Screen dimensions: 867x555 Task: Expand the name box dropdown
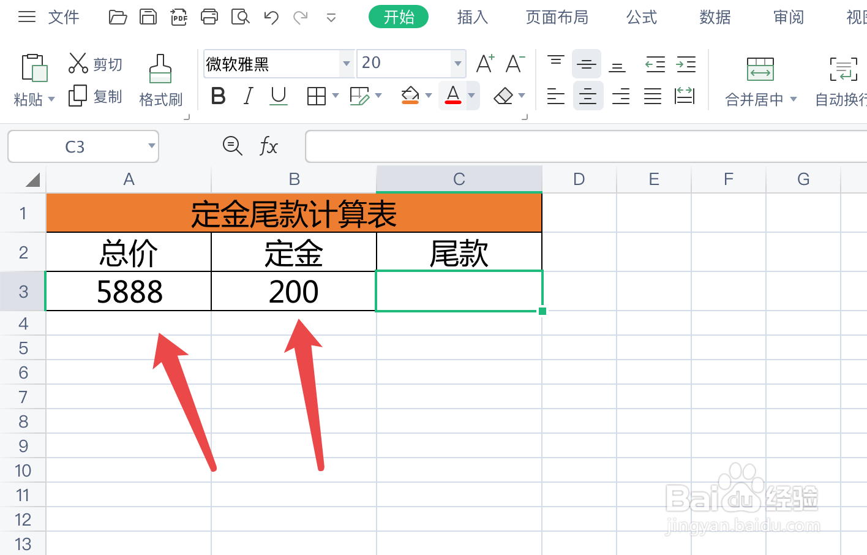151,146
